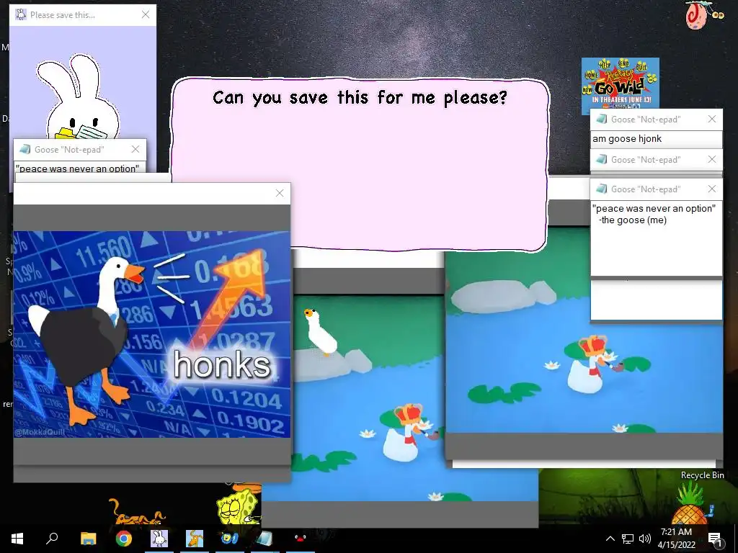
Task: Click the notepad icon in the Not-epad below the bunny
Action: click(25, 149)
